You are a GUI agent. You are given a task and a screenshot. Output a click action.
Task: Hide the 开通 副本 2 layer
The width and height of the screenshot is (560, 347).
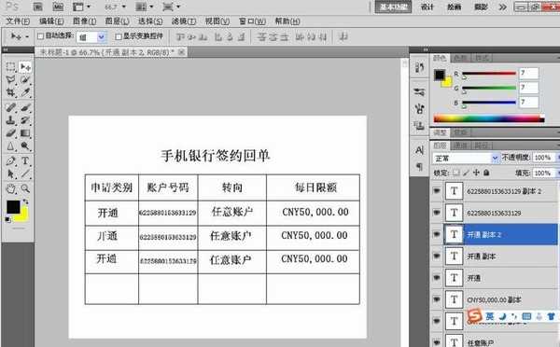point(437,234)
